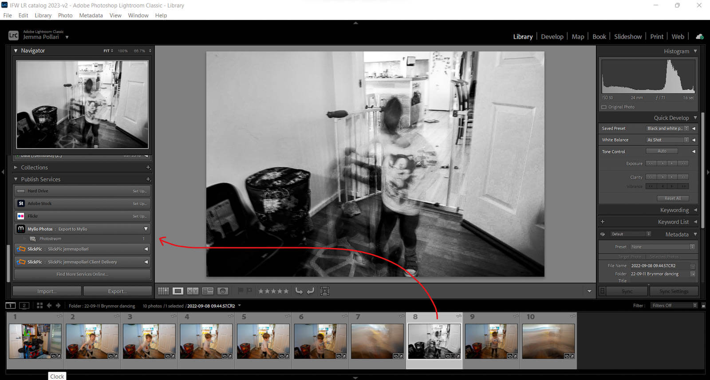Go back with filmstrip left arrow
This screenshot has width=710, height=380.
pos(49,306)
